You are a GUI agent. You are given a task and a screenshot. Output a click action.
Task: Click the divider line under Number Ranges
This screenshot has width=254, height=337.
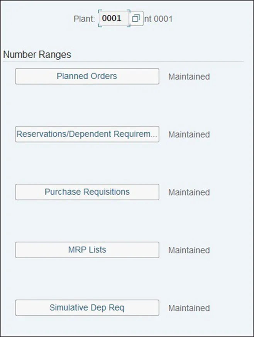(x=124, y=62)
